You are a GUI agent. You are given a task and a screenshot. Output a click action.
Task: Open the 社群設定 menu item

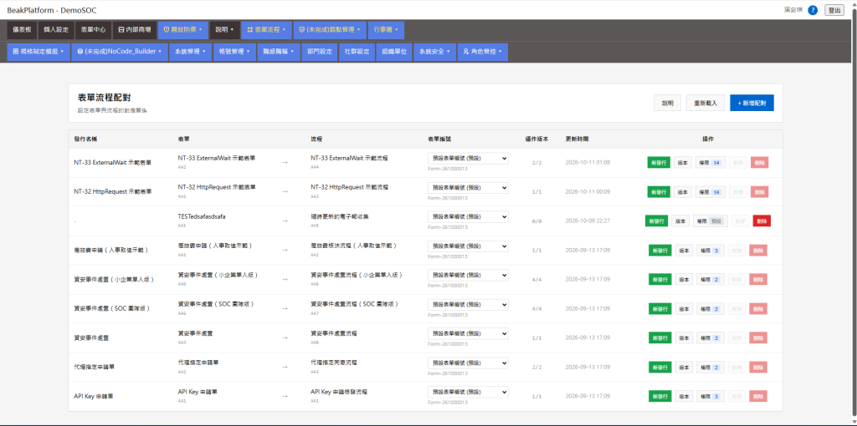(357, 52)
